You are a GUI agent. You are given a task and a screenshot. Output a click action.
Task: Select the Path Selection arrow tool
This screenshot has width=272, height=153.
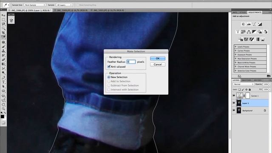(x=3, y=86)
